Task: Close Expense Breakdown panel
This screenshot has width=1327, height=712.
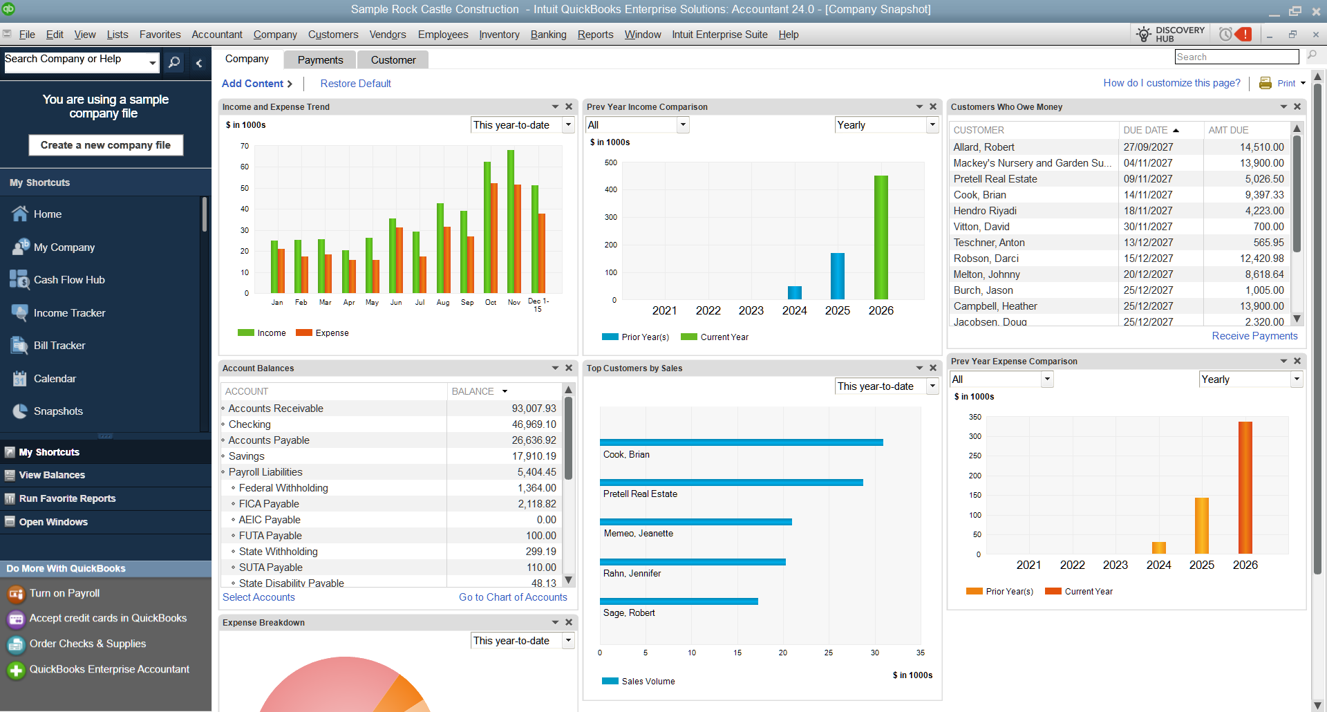Action: [569, 622]
